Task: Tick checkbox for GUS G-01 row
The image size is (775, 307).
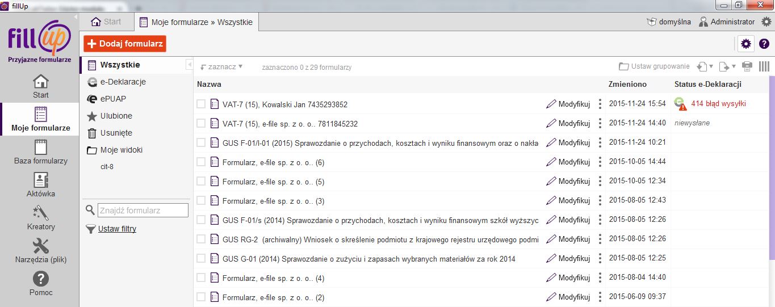Action: click(201, 258)
